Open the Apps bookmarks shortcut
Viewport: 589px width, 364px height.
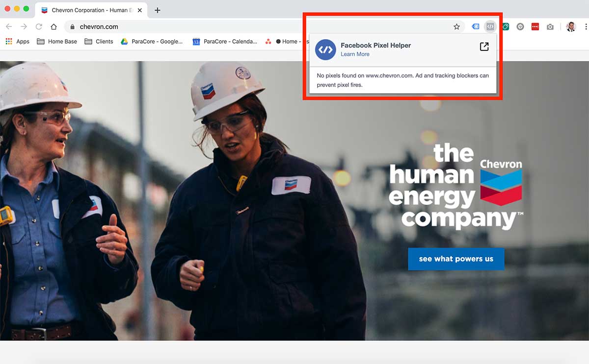(18, 42)
